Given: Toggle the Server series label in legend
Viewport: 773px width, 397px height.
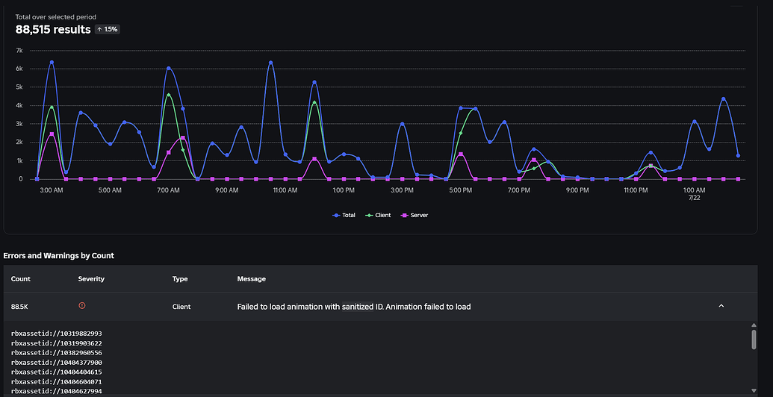Looking at the screenshot, I should 418,215.
